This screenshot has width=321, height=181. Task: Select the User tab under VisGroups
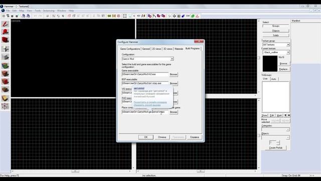pyautogui.click(x=265, y=79)
